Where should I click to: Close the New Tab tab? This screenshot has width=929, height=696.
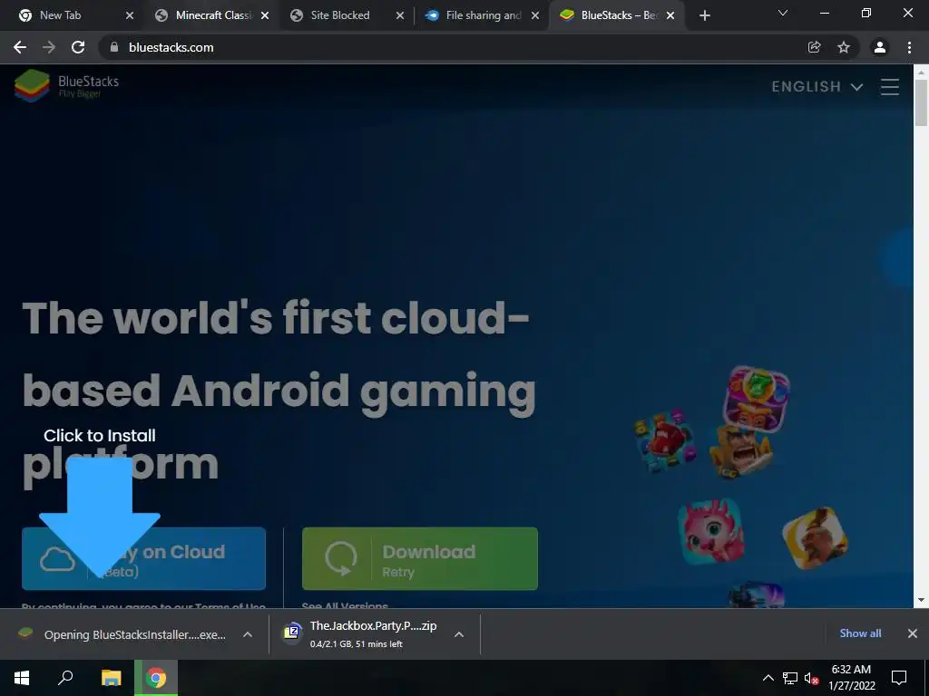point(130,15)
